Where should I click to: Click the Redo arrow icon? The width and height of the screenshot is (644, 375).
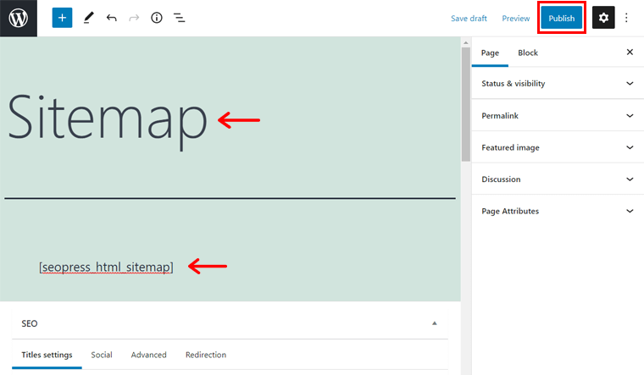tap(134, 18)
